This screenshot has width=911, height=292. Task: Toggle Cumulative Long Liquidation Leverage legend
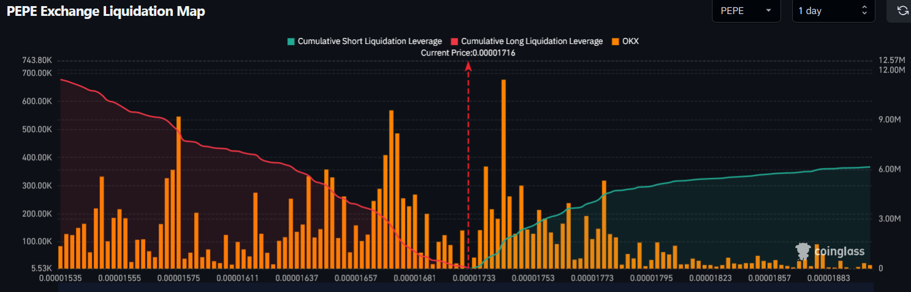tap(526, 42)
